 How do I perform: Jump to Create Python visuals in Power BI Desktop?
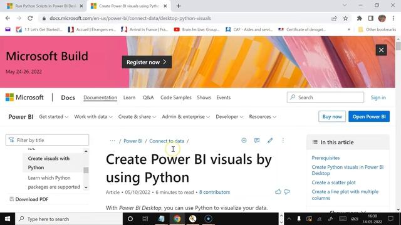coord(348,170)
